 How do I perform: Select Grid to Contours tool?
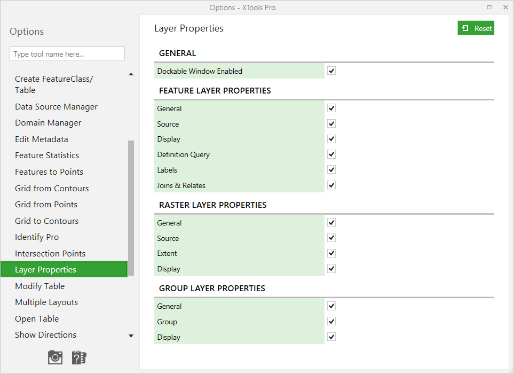(64, 221)
